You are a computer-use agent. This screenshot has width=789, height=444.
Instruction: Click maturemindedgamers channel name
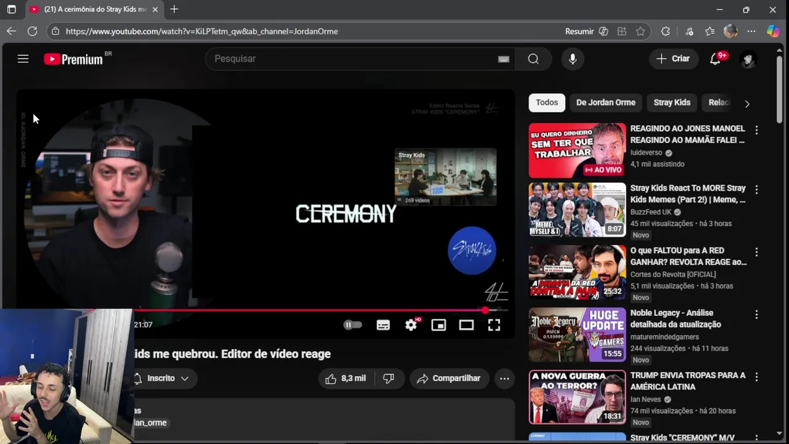664,337
